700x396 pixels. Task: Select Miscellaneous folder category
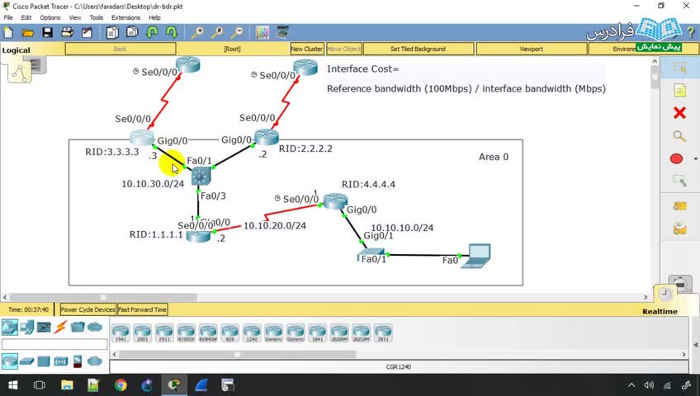pos(78,328)
